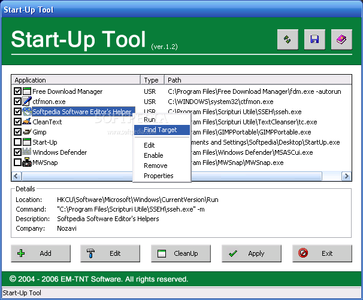This screenshot has width=363, height=300.
Task: Click the horizontal scrollbar thumb
Action: click(x=171, y=176)
